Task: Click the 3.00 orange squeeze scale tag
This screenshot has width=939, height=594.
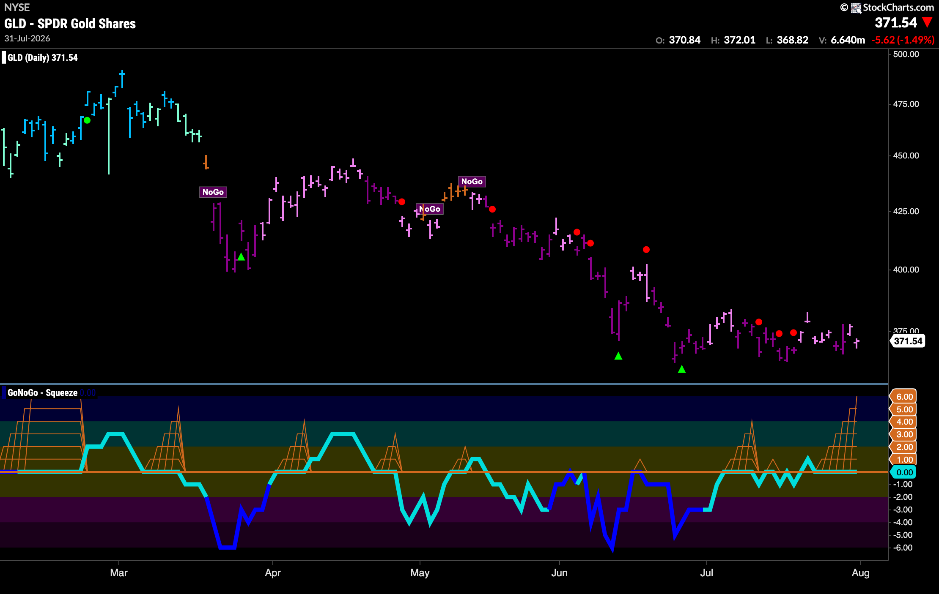Action: coord(903,434)
